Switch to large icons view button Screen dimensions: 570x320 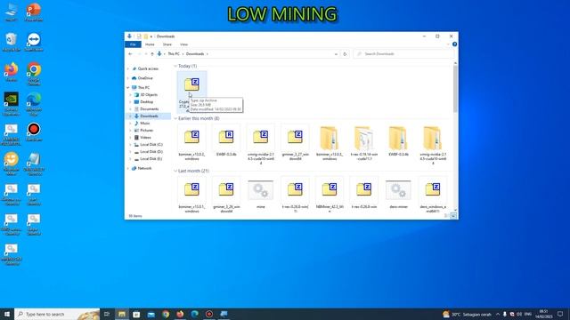(x=453, y=216)
